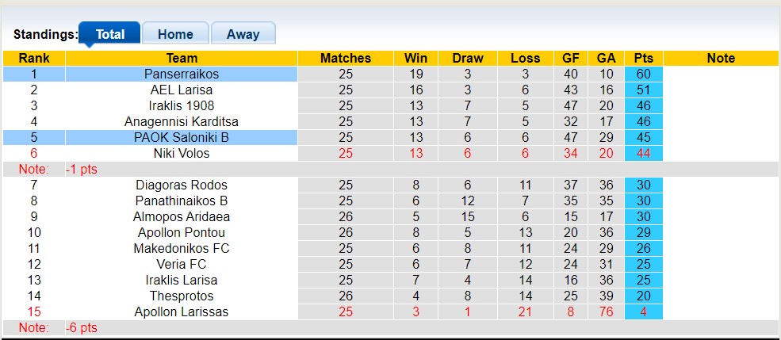Open the AEL Larisa team page
The image size is (781, 340).
click(x=182, y=90)
